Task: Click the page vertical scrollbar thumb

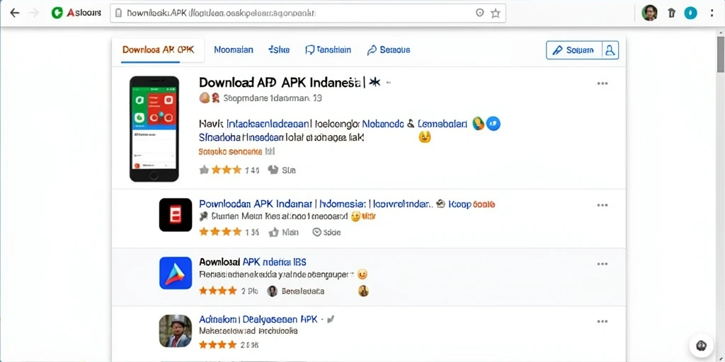Action: pos(720,53)
